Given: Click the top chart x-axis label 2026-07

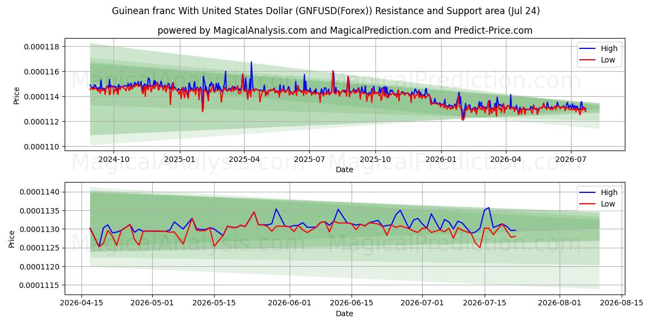Looking at the screenshot, I should pyautogui.click(x=570, y=159).
